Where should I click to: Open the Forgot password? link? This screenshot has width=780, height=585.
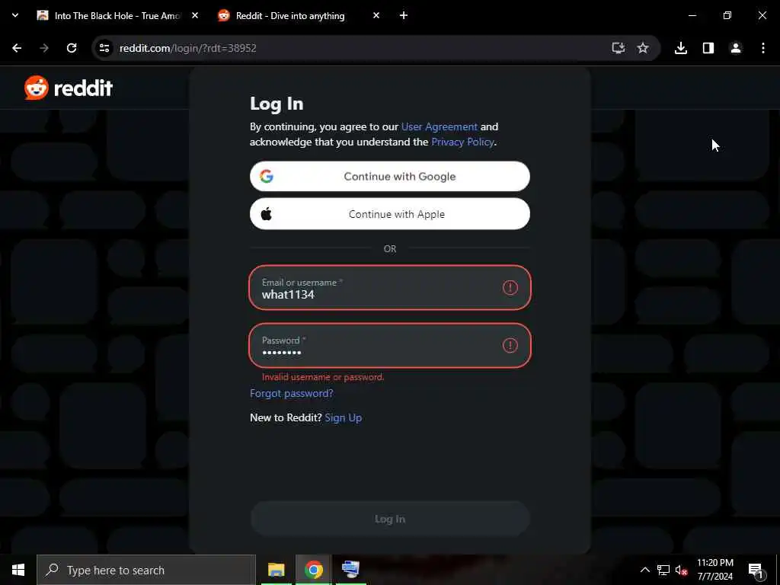pos(292,394)
